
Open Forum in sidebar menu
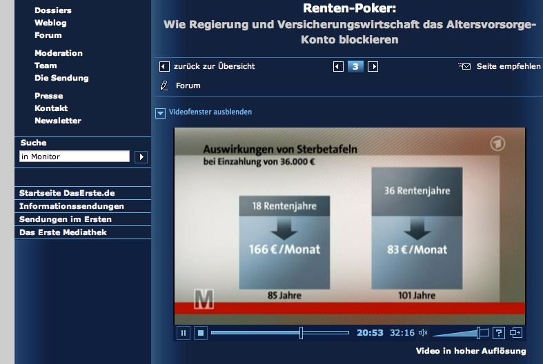tap(48, 35)
